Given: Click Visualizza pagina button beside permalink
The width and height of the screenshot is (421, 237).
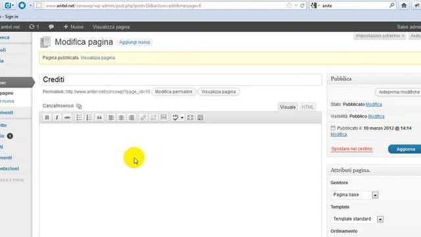Looking at the screenshot, I should point(218,92).
